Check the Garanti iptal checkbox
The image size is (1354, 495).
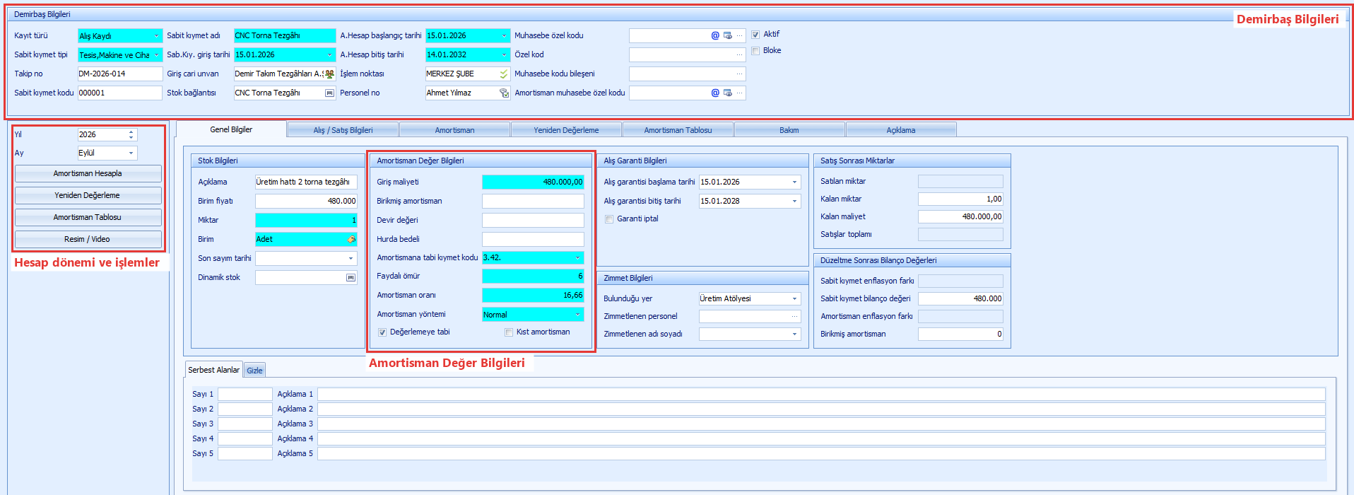click(609, 219)
